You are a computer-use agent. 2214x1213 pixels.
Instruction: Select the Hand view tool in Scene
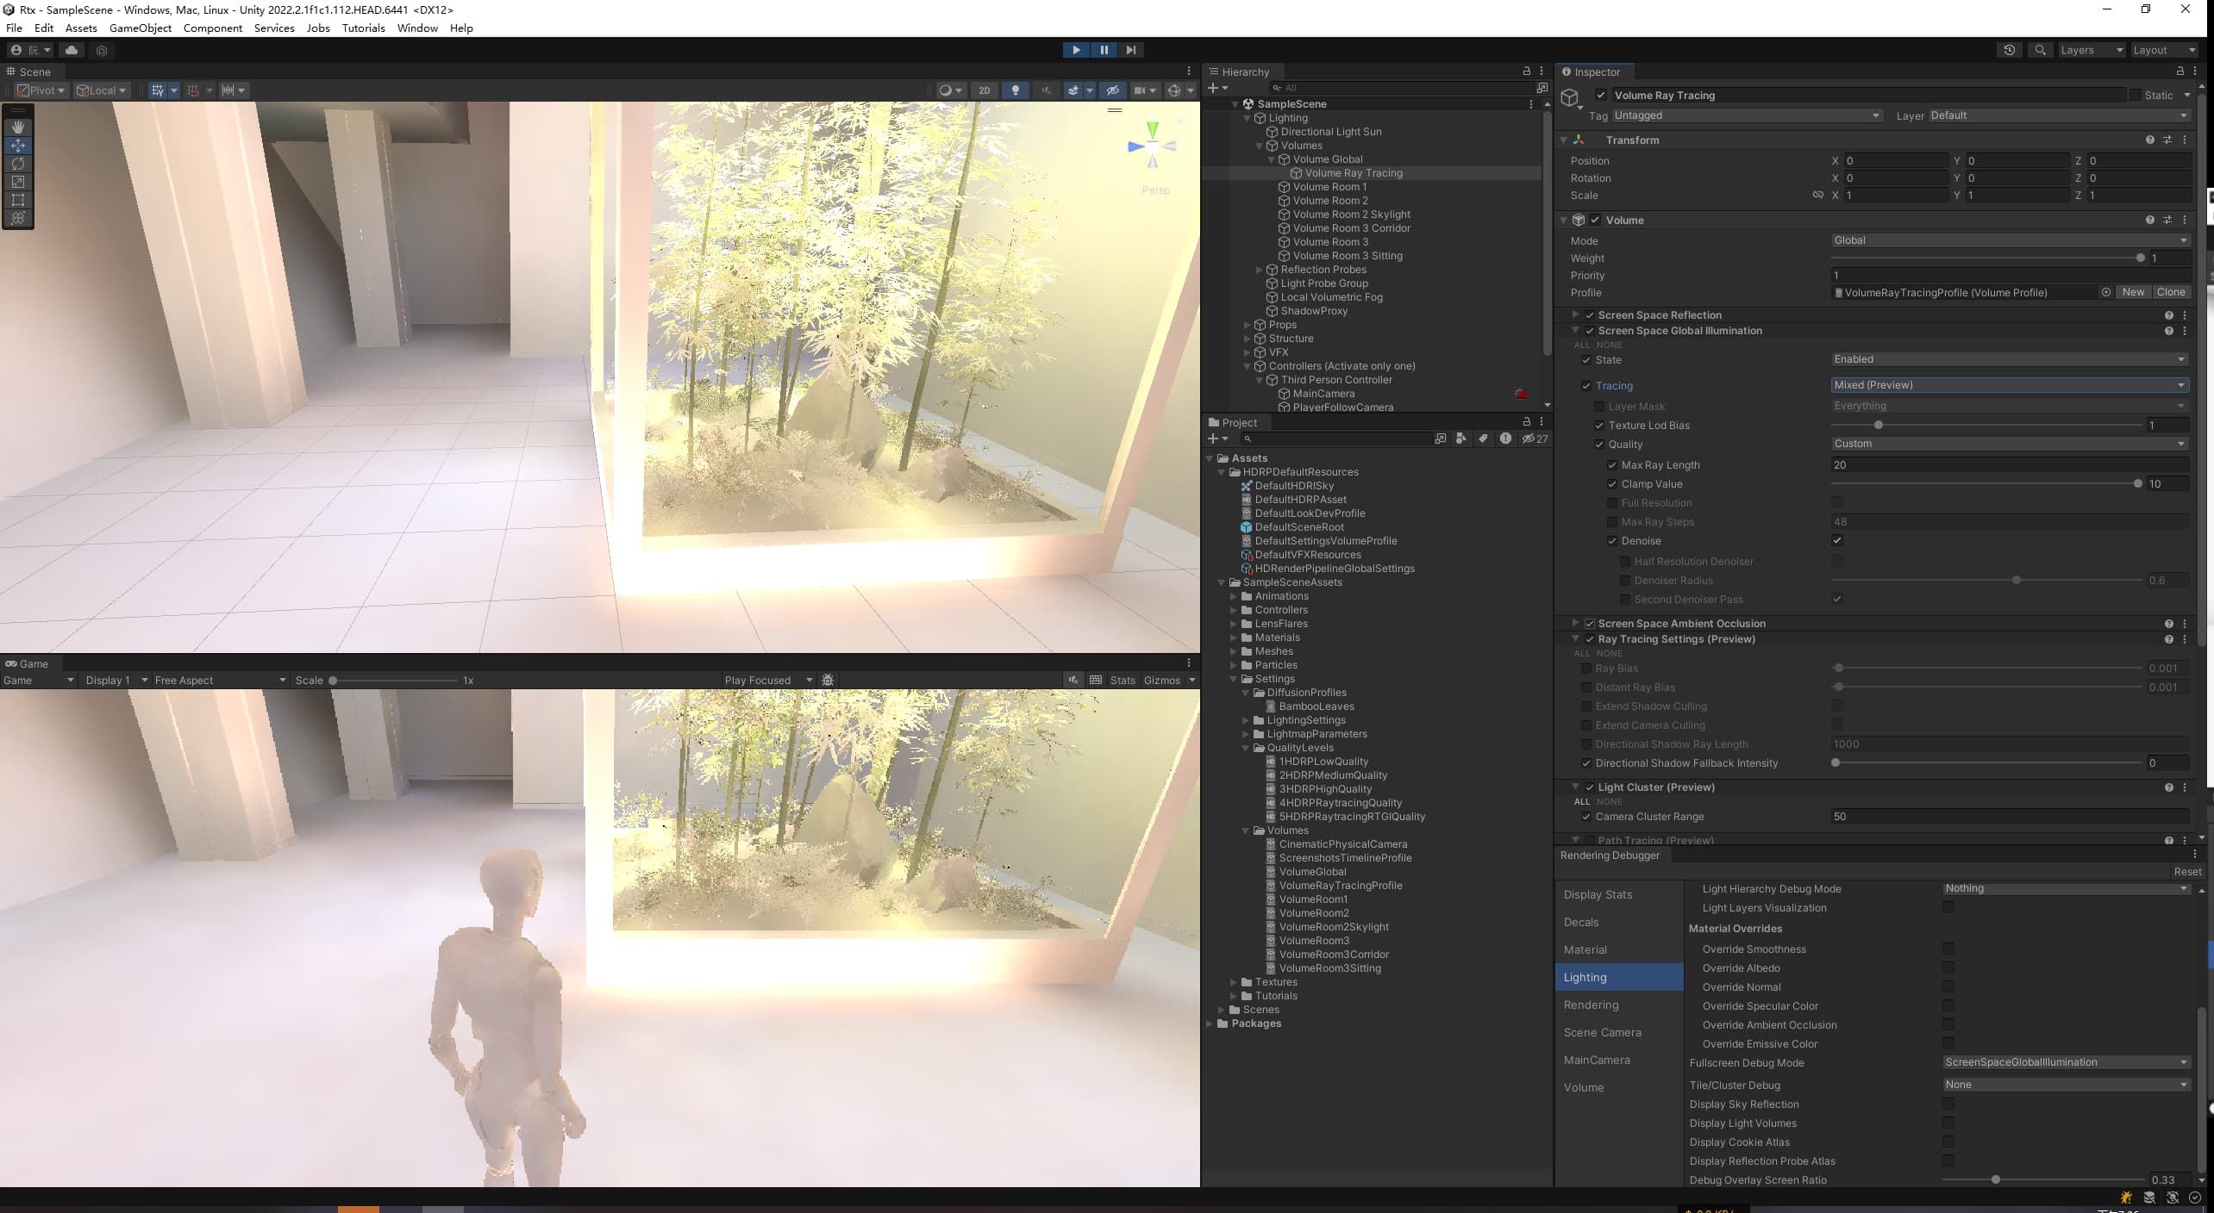tap(18, 128)
